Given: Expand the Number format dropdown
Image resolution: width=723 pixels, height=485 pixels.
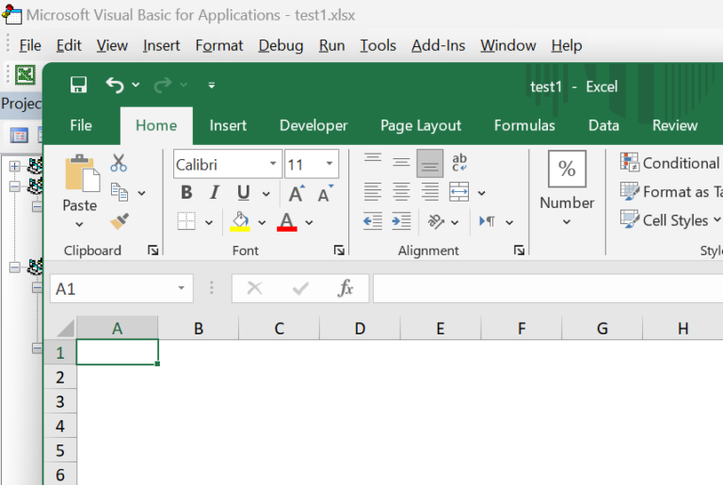Looking at the screenshot, I should (567, 222).
